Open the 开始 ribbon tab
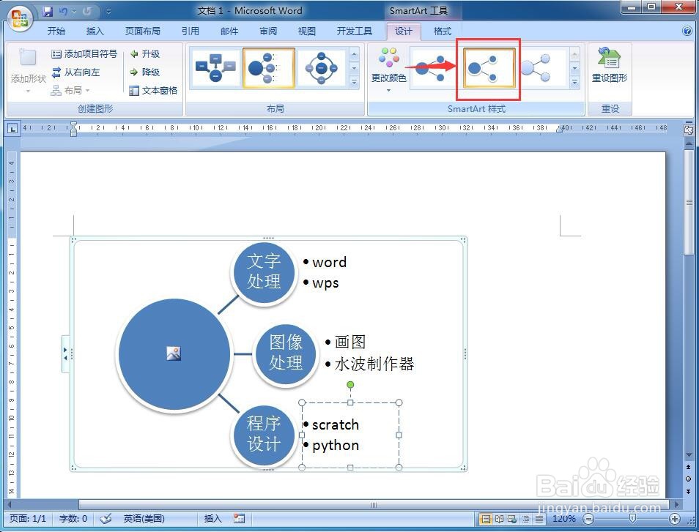 [56, 31]
